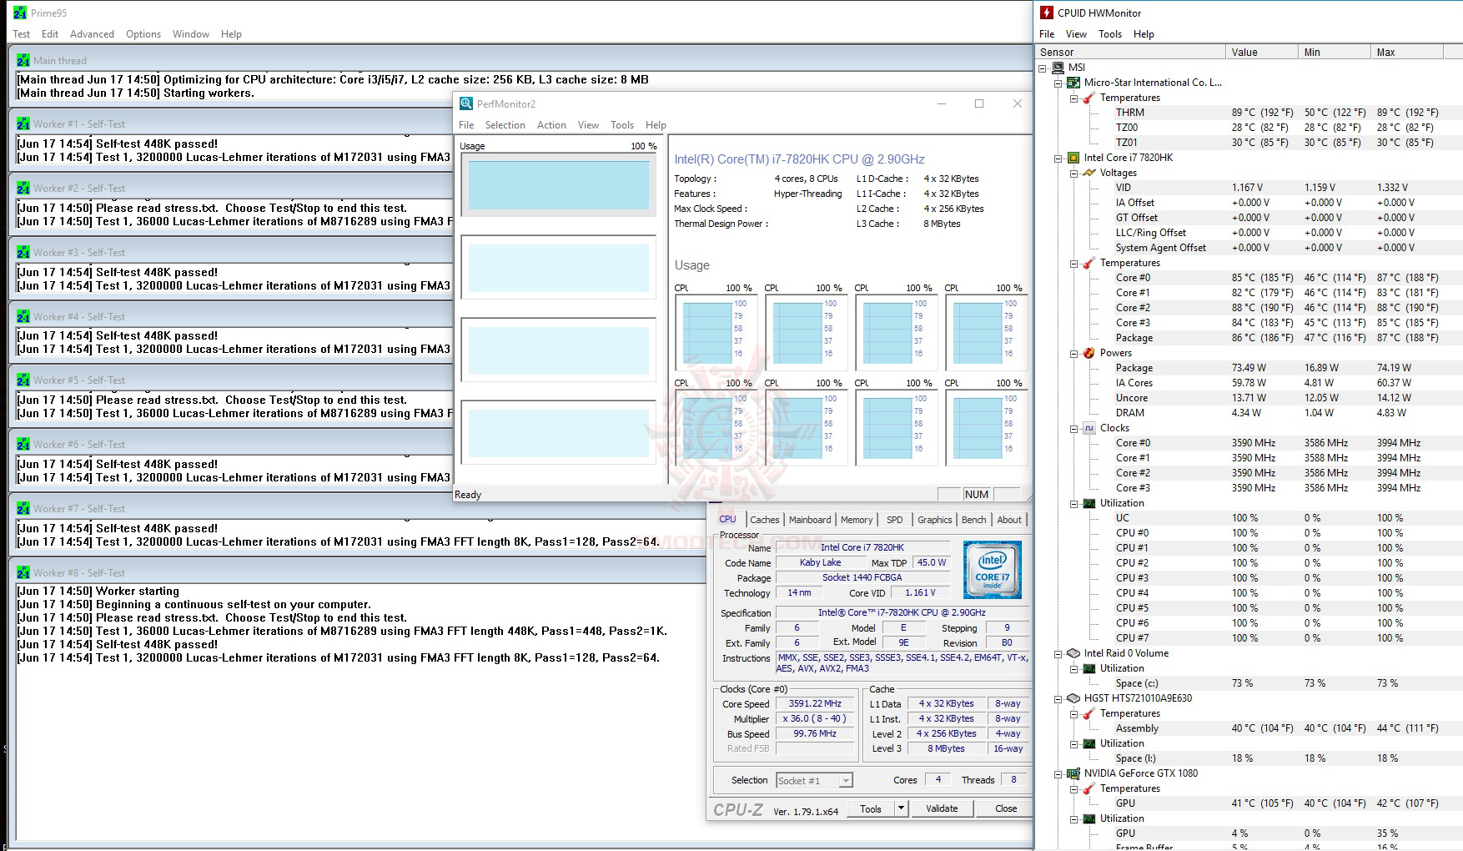Click the Micro-Star motherboard icon in HWMonitor

click(1073, 83)
